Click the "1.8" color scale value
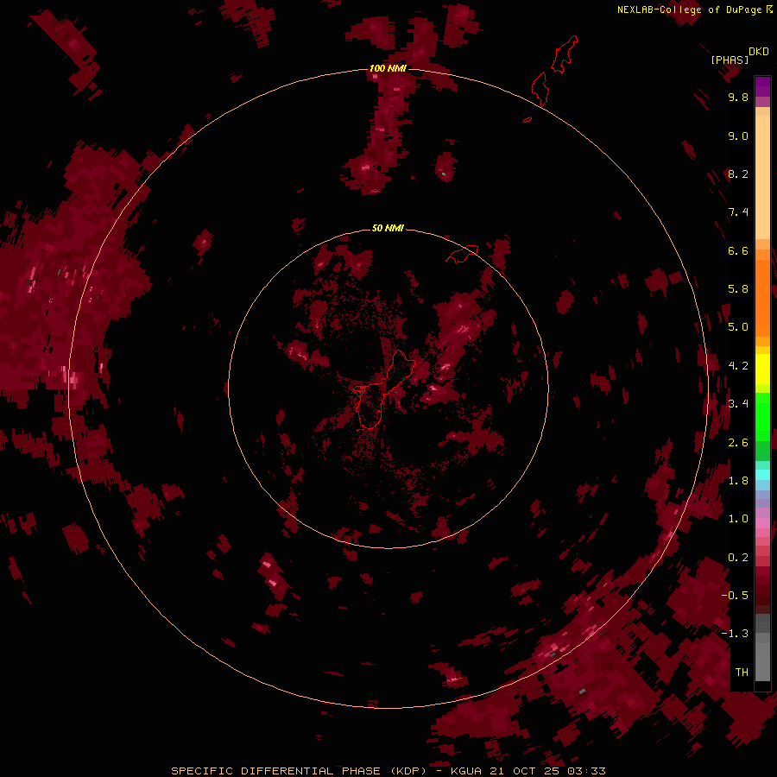 [x=738, y=481]
